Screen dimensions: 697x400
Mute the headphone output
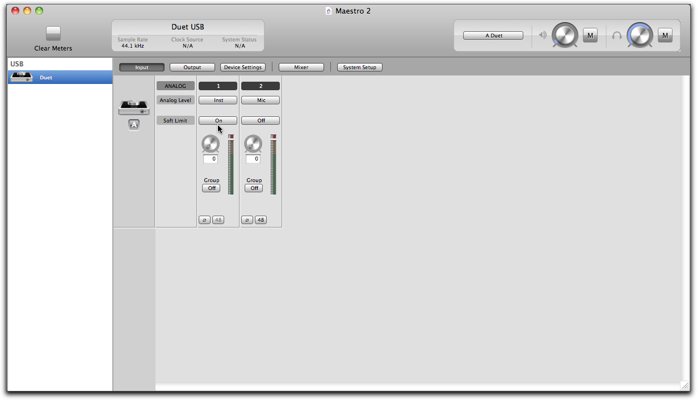coord(665,36)
